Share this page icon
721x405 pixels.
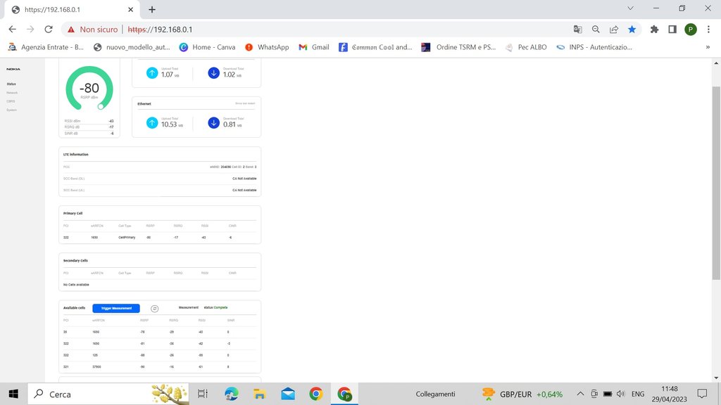pos(614,30)
